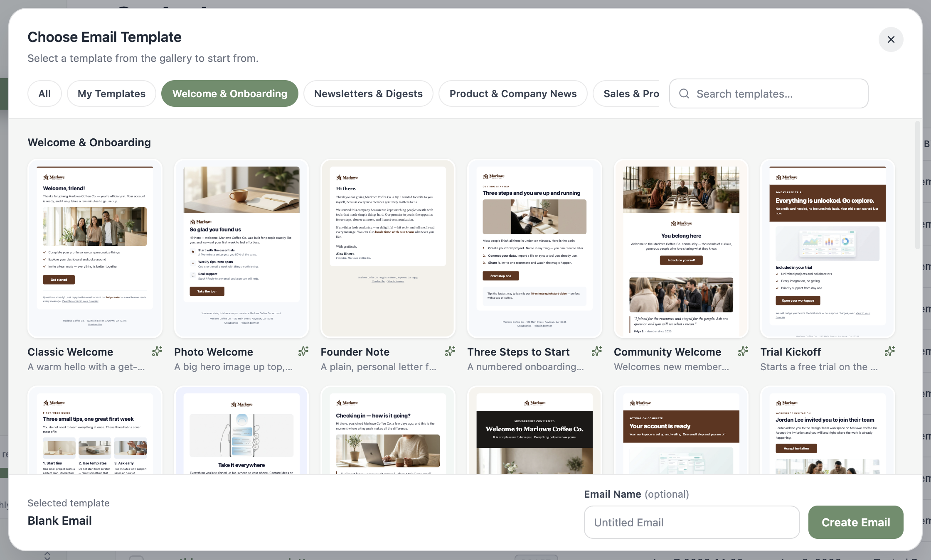The image size is (931, 560).
Task: Click the 'A big hero image up top' description
Action: click(233, 367)
